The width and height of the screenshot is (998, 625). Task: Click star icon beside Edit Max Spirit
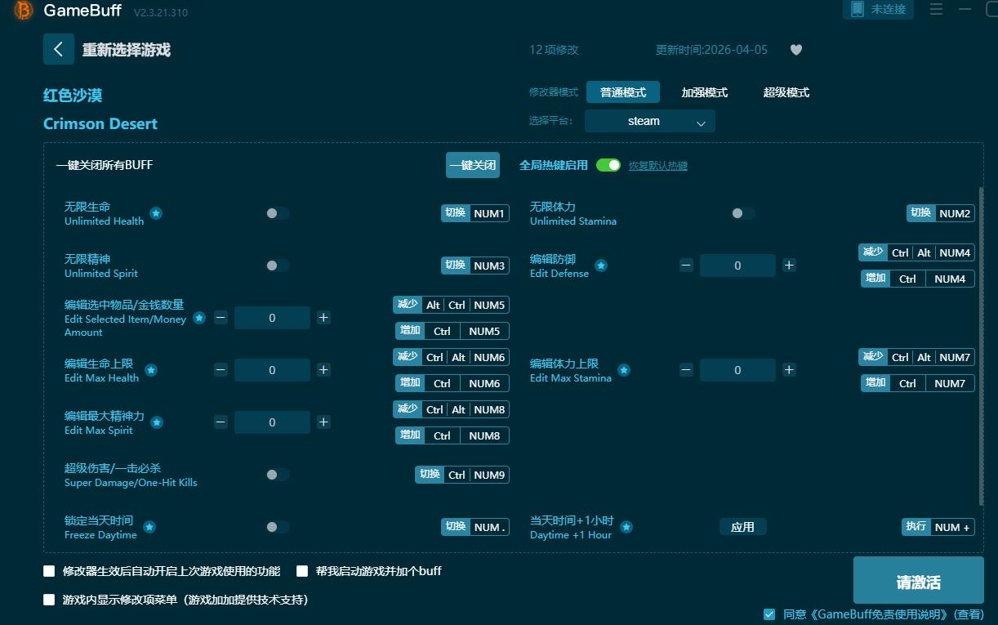click(x=157, y=422)
